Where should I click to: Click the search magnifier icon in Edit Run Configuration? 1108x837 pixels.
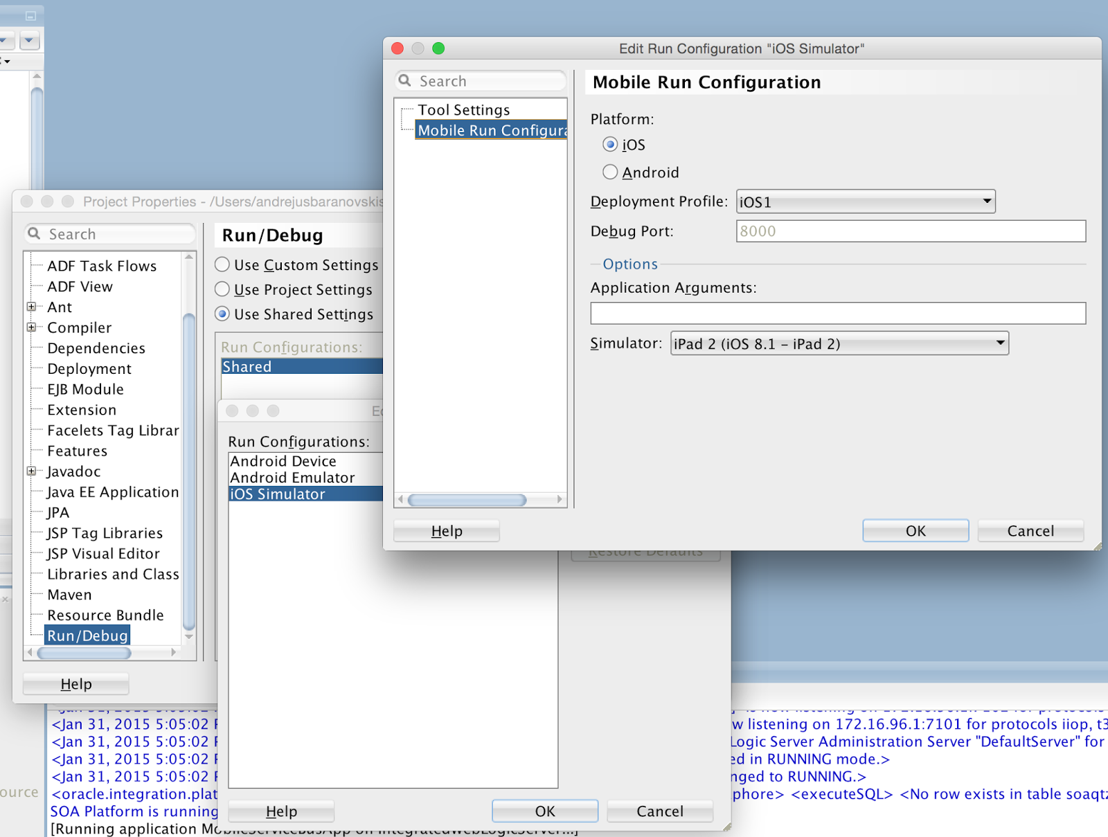[406, 81]
